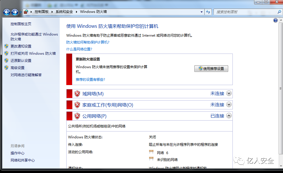Click the 搜索控制面板 search field
Image resolution: width=283 pixels, height=173 pixels.
[x=245, y=12]
